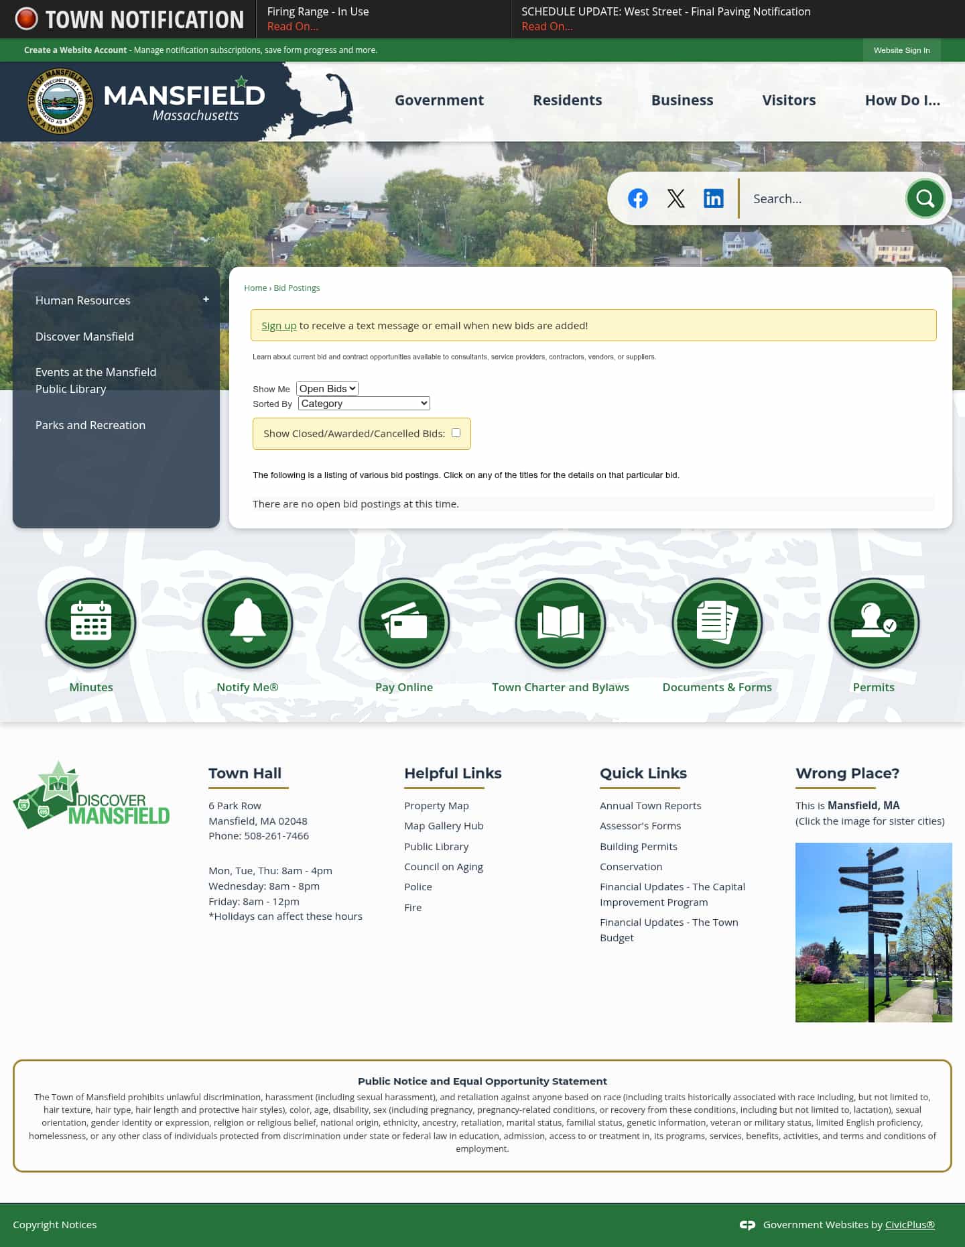Click Create a Website Account link
The height and width of the screenshot is (1247, 965).
(75, 50)
